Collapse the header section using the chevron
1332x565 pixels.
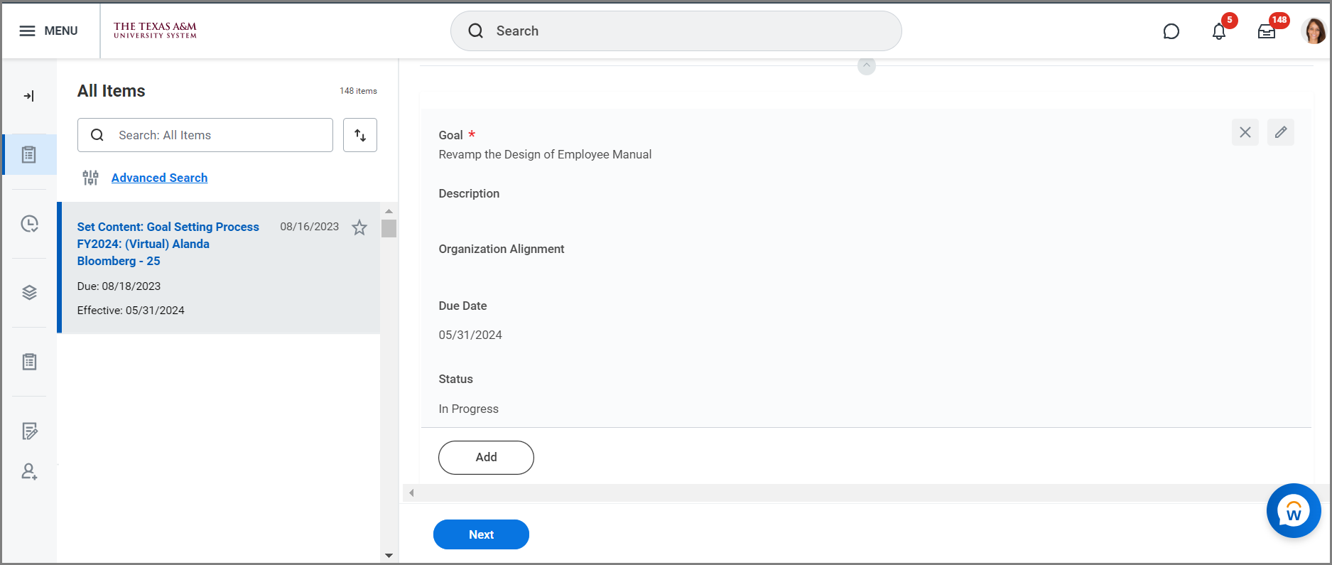866,65
